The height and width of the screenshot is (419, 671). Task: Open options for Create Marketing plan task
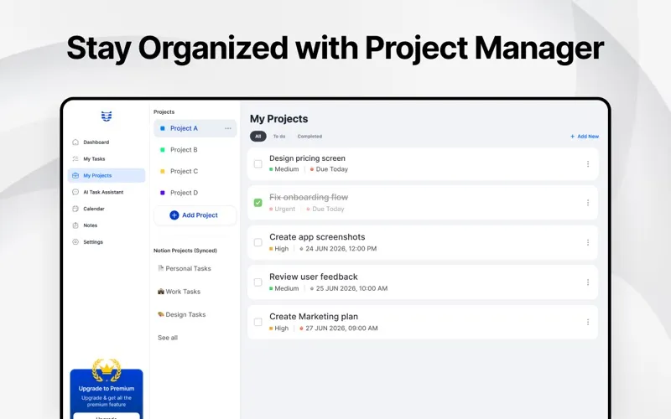click(588, 322)
